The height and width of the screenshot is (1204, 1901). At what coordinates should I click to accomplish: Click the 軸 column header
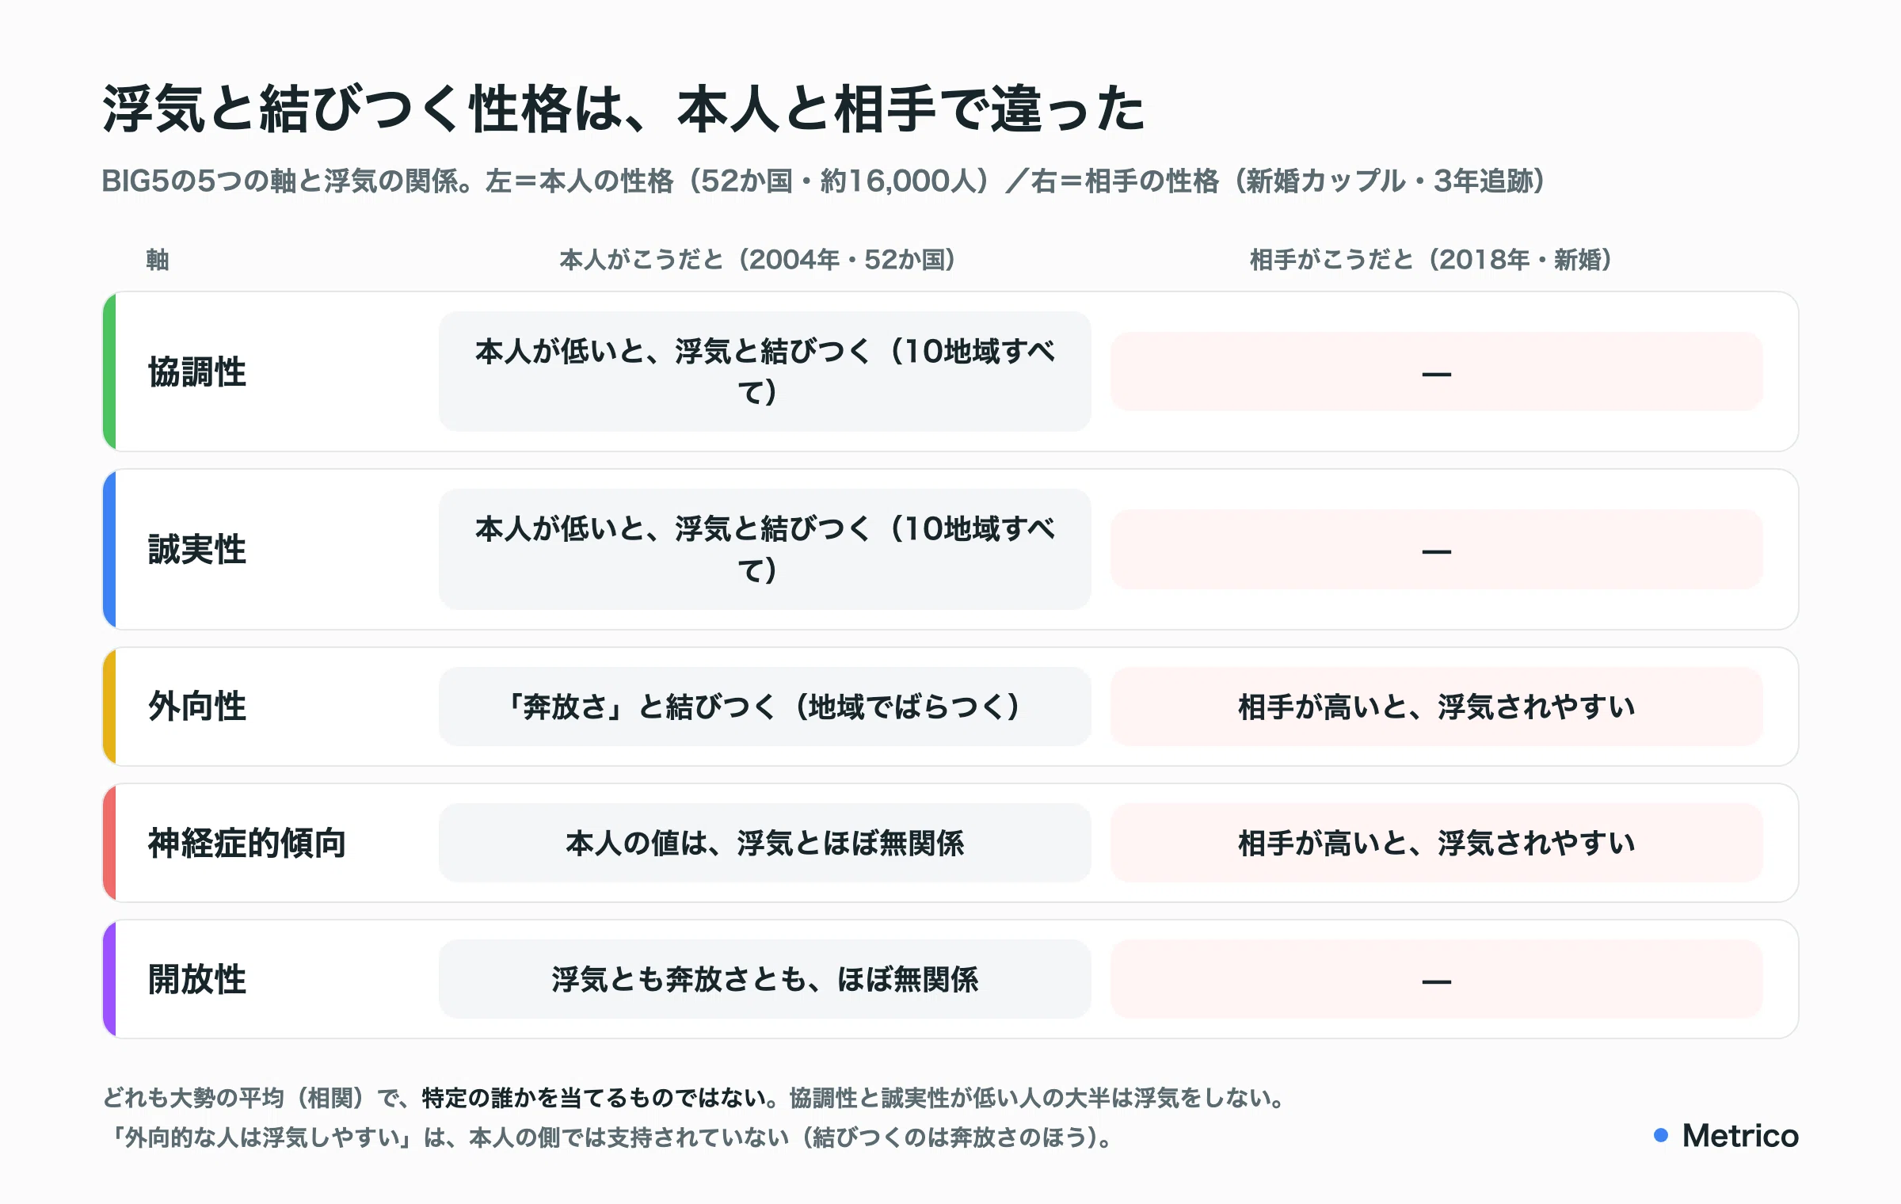(x=157, y=259)
